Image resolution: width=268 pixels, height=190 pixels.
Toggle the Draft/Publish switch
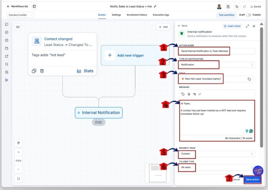pyautogui.click(x=249, y=15)
